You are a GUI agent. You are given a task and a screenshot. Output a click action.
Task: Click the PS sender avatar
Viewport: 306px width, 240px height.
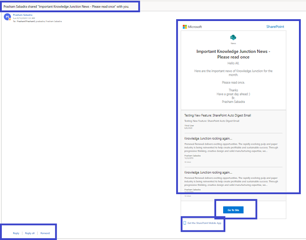[7, 17]
